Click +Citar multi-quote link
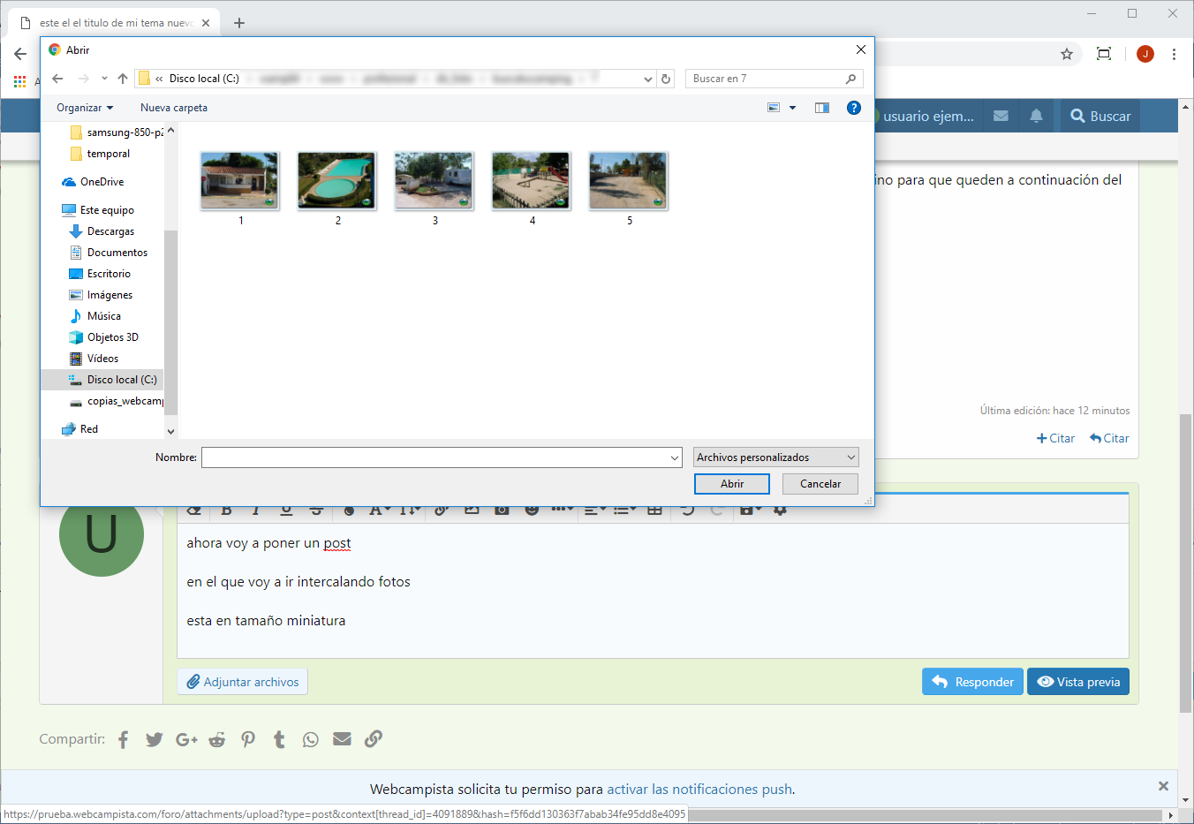1194x824 pixels. 1055,438
